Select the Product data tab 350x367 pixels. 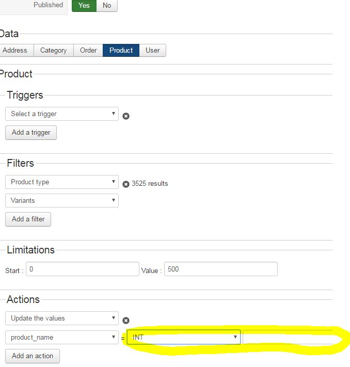[x=121, y=50]
